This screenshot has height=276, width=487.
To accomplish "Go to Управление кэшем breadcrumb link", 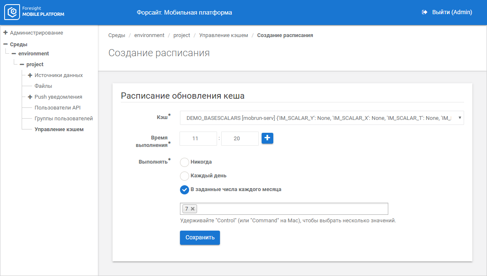I will (223, 35).
